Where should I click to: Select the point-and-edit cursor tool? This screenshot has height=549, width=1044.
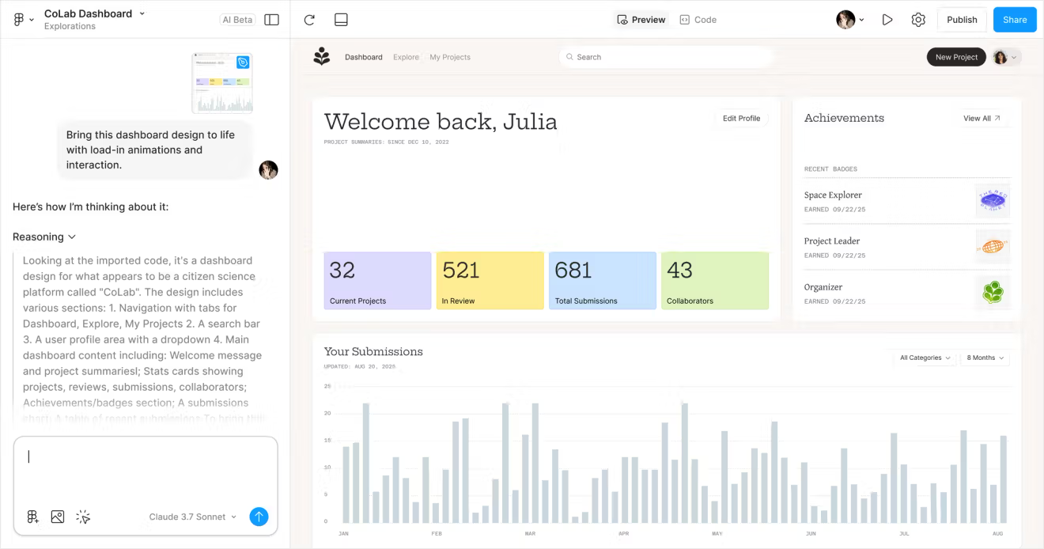[x=82, y=517]
